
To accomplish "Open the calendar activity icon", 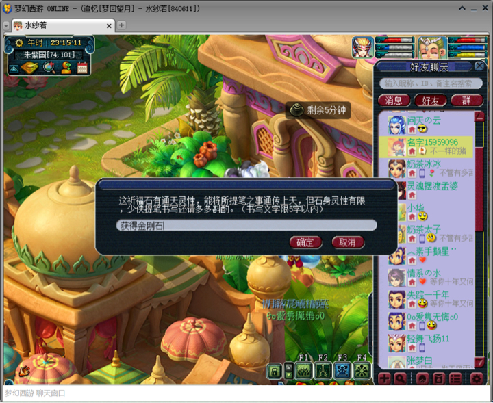I will [82, 68].
